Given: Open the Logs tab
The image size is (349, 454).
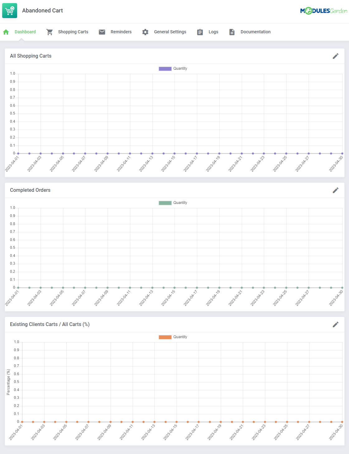Looking at the screenshot, I should 213,32.
